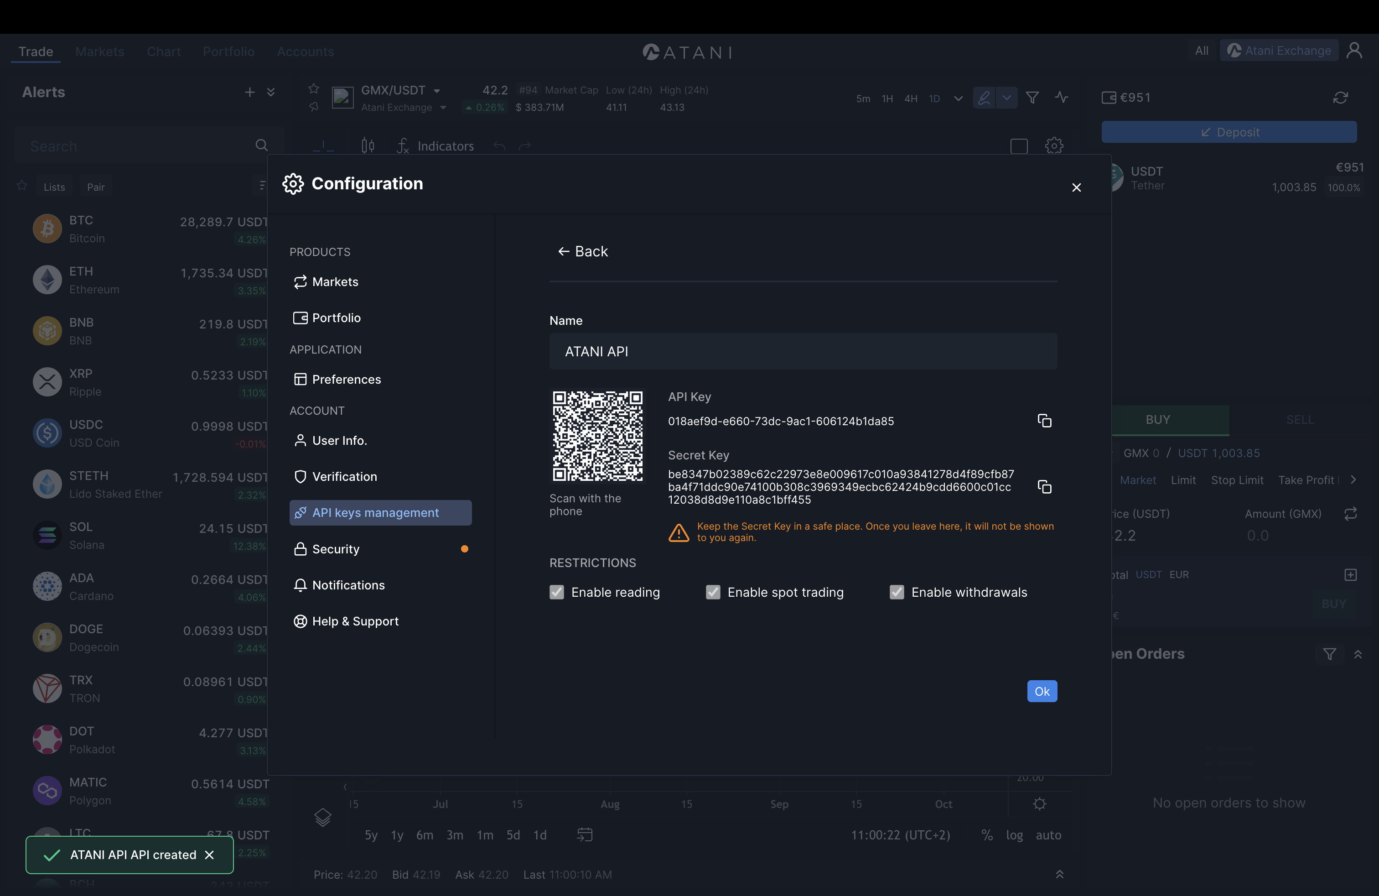Copy the Secret Key value
The image size is (1379, 896).
[1044, 487]
